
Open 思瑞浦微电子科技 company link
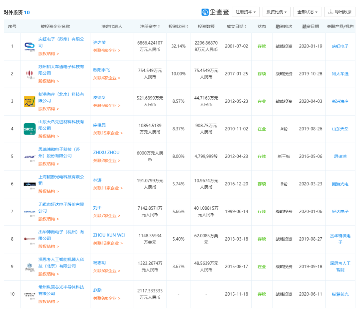59,153
